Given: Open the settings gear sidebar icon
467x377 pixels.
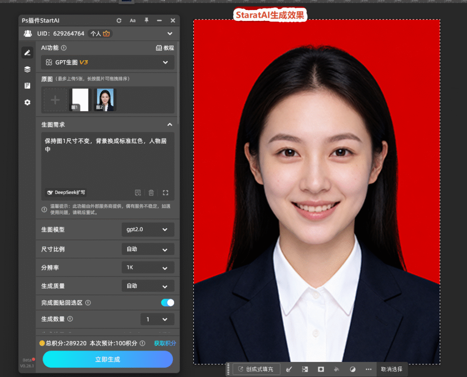Looking at the screenshot, I should point(27,102).
